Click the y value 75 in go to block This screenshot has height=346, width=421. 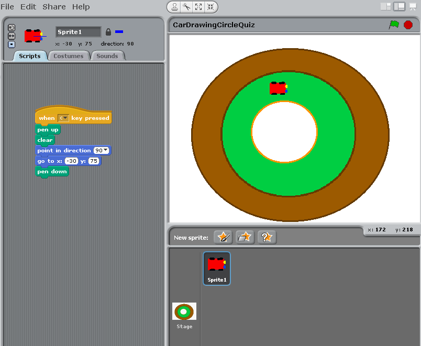pos(94,161)
